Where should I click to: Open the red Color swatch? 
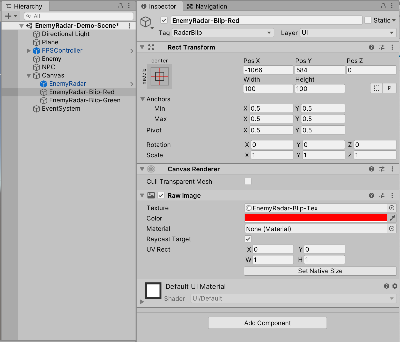click(316, 218)
